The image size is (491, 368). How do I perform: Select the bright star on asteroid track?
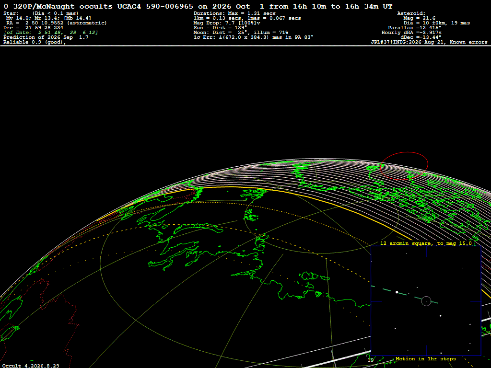[397, 292]
